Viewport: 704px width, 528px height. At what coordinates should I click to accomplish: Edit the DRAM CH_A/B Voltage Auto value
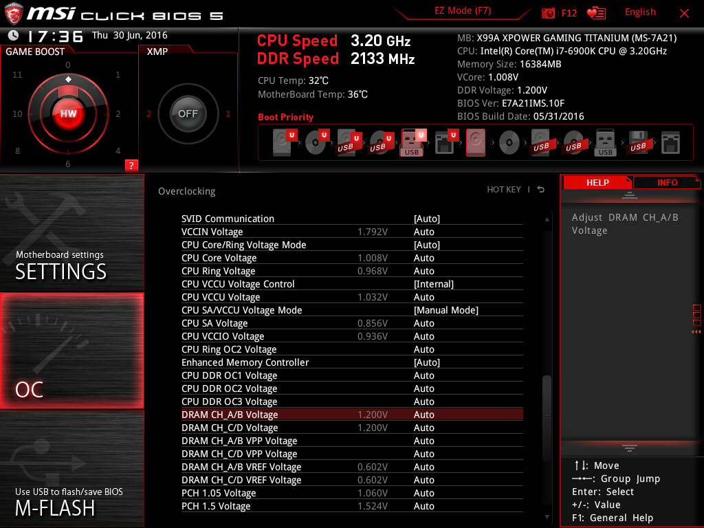pos(423,415)
